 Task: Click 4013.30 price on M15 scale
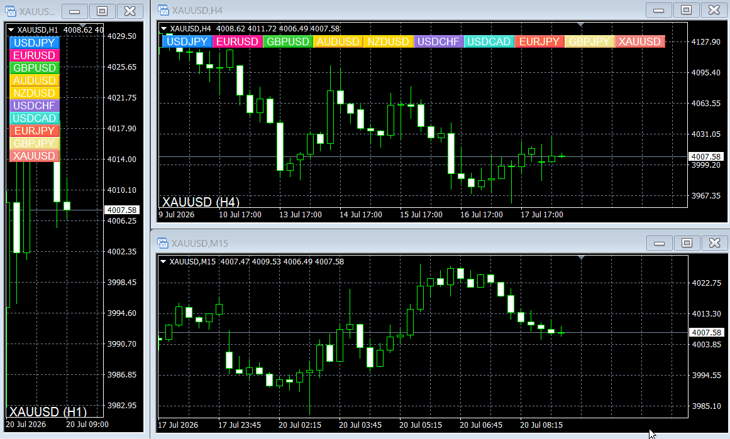[706, 314]
